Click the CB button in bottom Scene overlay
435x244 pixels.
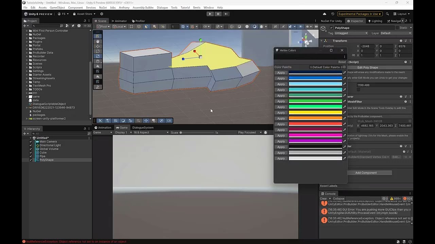point(169,121)
